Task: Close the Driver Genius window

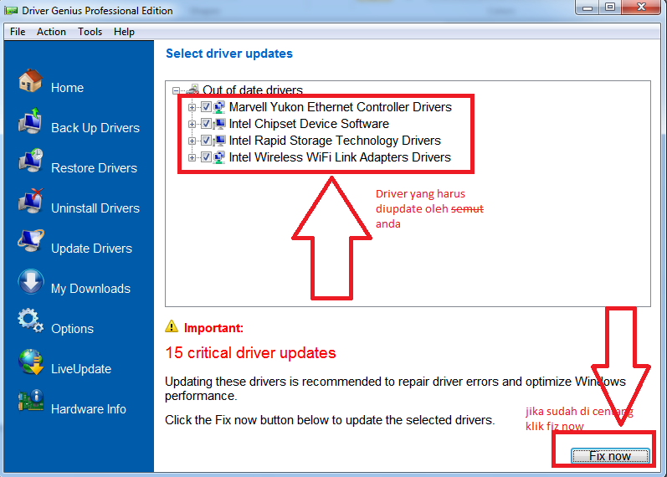Action: coord(642,8)
